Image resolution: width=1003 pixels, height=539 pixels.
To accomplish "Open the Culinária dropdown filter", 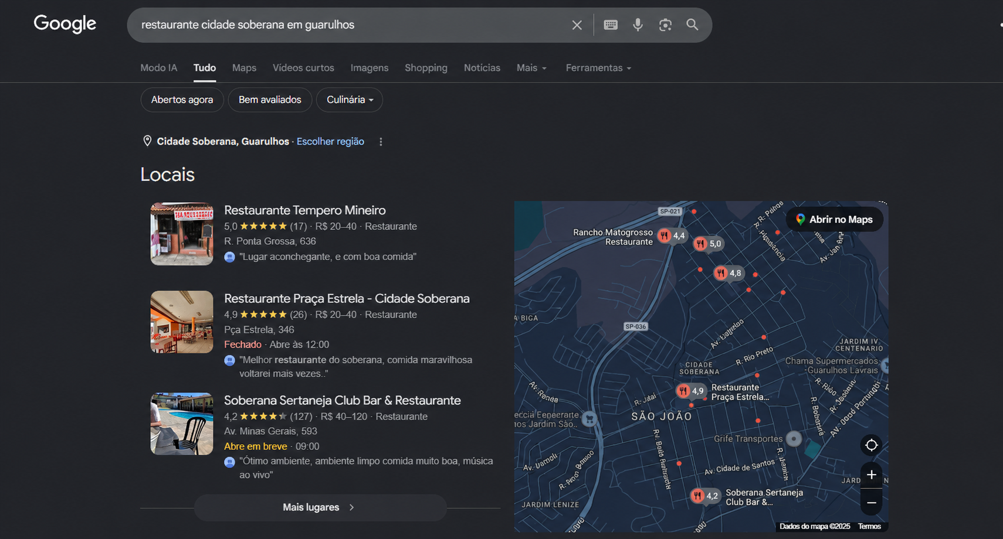I will pos(350,100).
